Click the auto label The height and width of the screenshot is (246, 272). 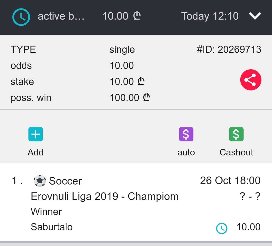pos(186,153)
